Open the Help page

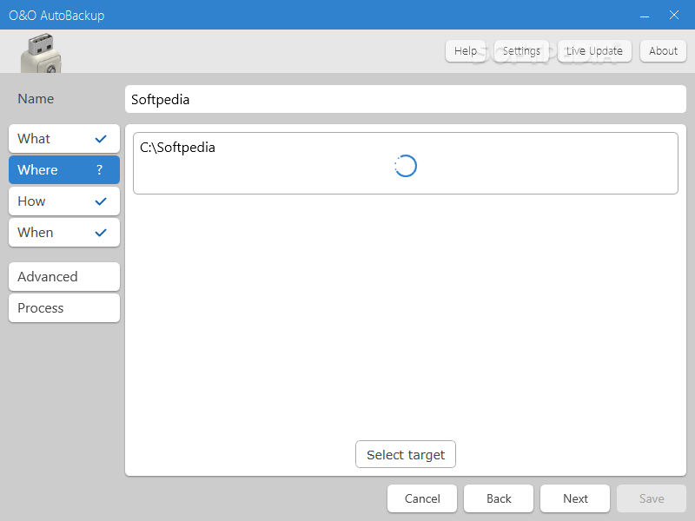[466, 51]
